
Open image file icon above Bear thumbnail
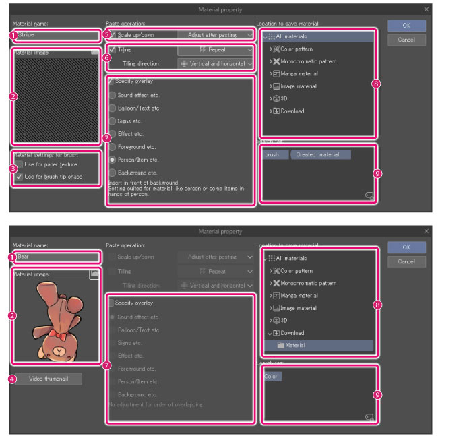(94, 274)
